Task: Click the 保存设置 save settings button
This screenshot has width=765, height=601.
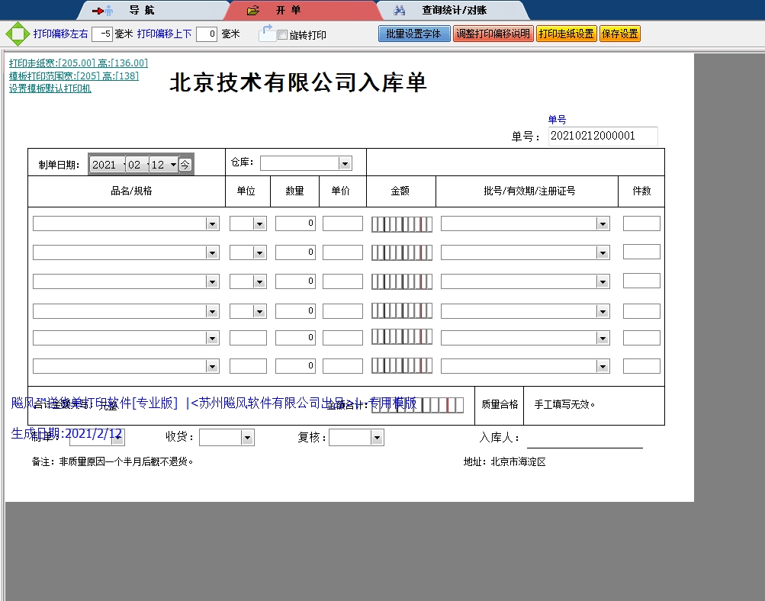Action: point(619,34)
